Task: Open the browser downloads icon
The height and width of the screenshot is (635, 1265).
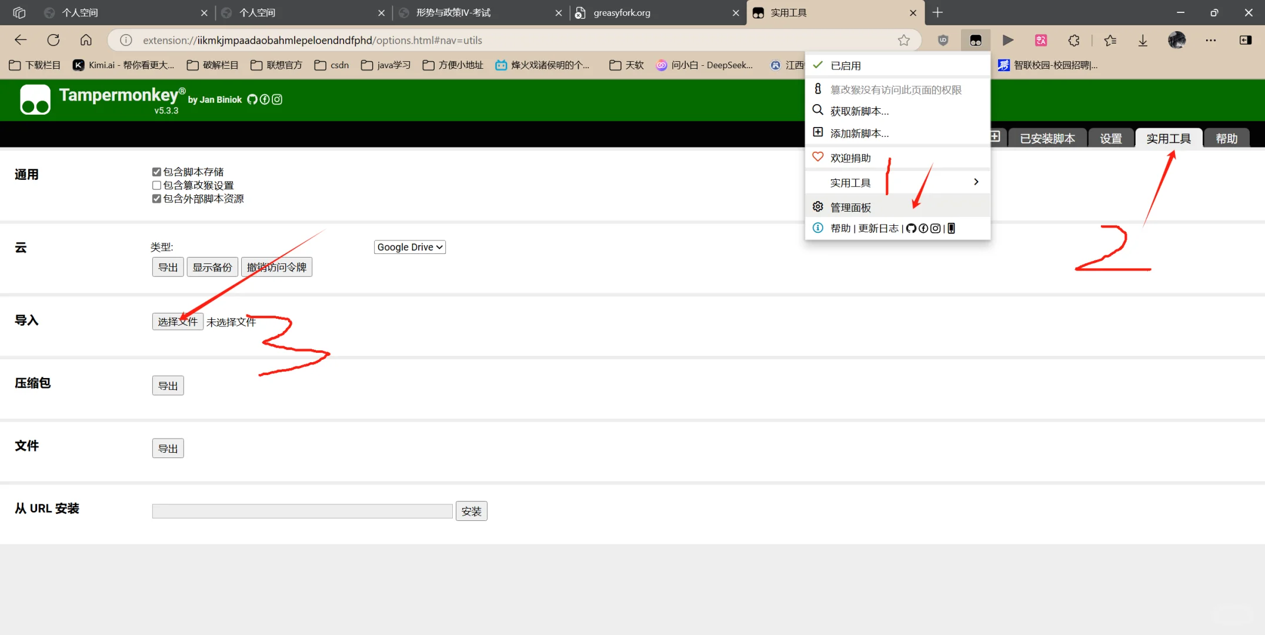Action: click(1142, 40)
